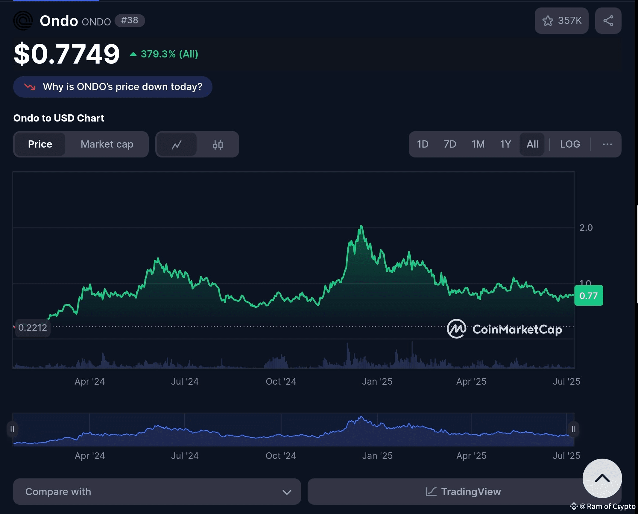The height and width of the screenshot is (514, 638).
Task: Switch to Market cap view
Action: coord(107,144)
